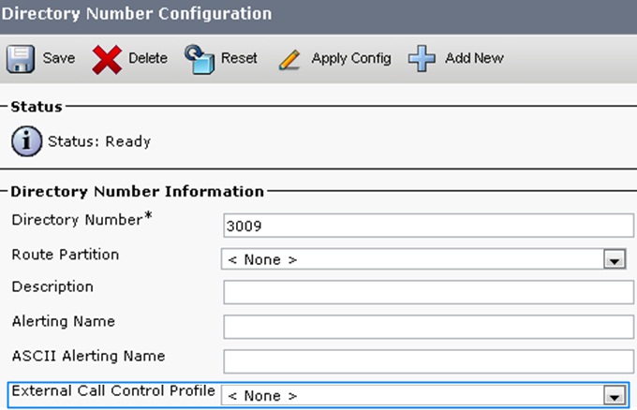Image resolution: width=637 pixels, height=410 pixels.
Task: Click the pencil Apply Config icon
Action: [289, 60]
